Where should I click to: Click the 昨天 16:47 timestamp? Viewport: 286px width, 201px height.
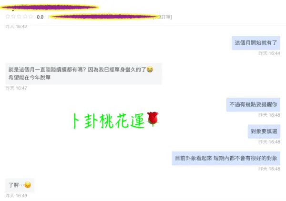coord(16,88)
